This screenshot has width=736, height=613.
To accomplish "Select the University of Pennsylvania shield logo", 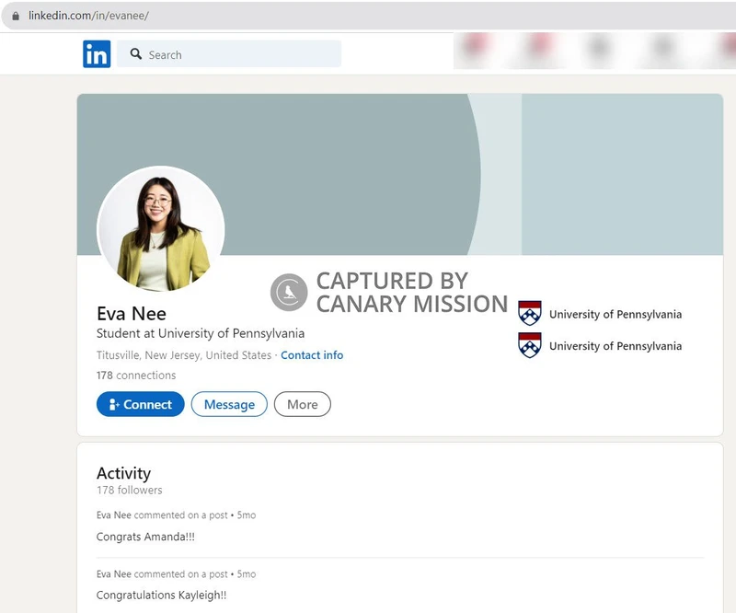I will pyautogui.click(x=530, y=313).
